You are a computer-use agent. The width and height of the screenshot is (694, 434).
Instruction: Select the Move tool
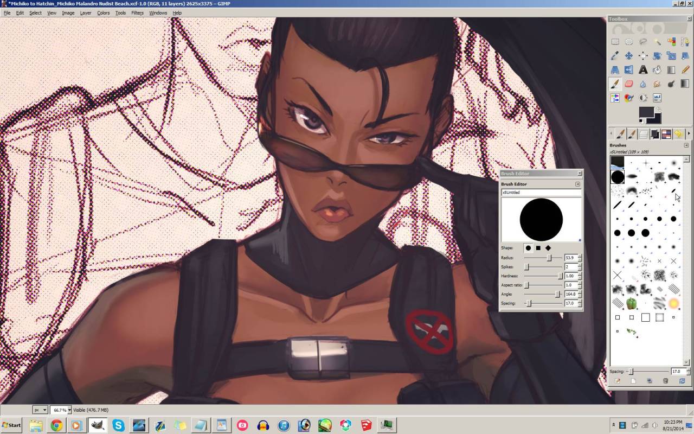(x=629, y=55)
